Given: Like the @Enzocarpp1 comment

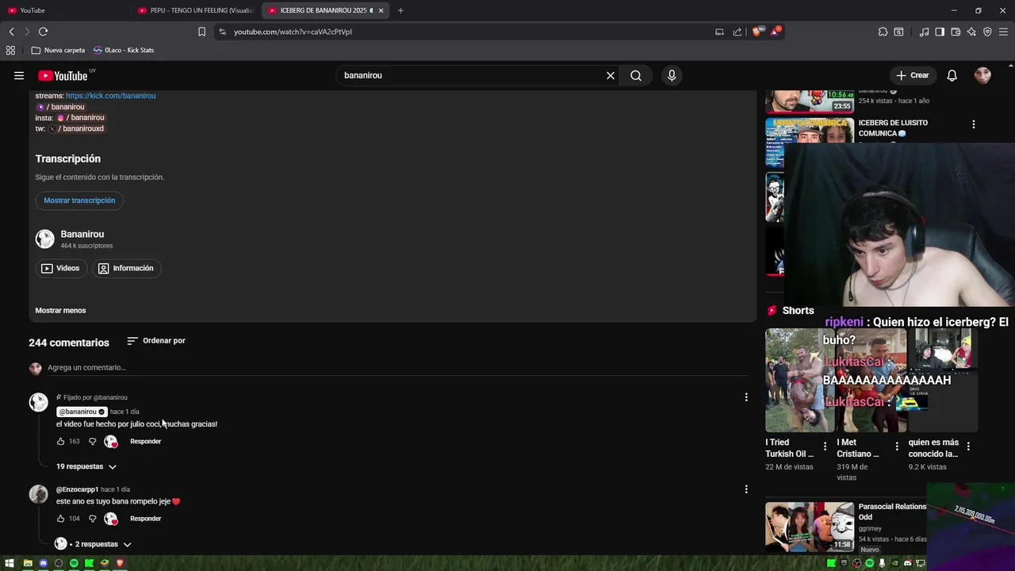Looking at the screenshot, I should pyautogui.click(x=61, y=519).
